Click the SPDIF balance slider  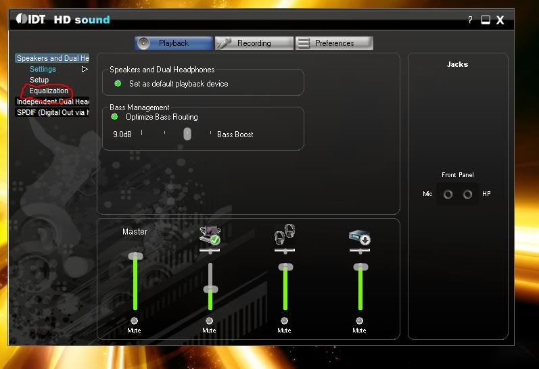360,251
